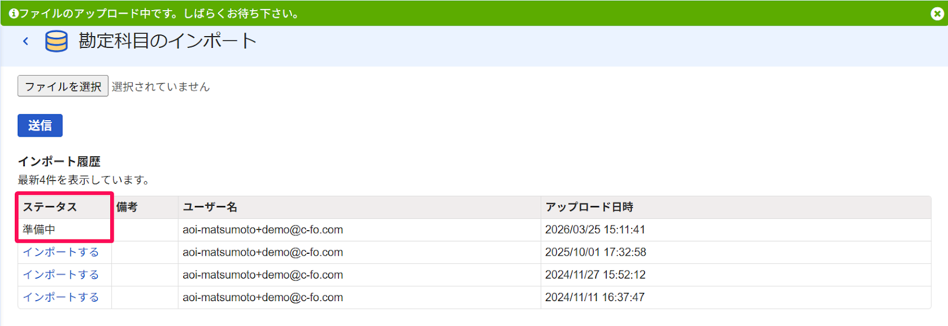The image size is (948, 326).
Task: Click the ファイルのアップロード中です banner message
Action: (x=159, y=13)
